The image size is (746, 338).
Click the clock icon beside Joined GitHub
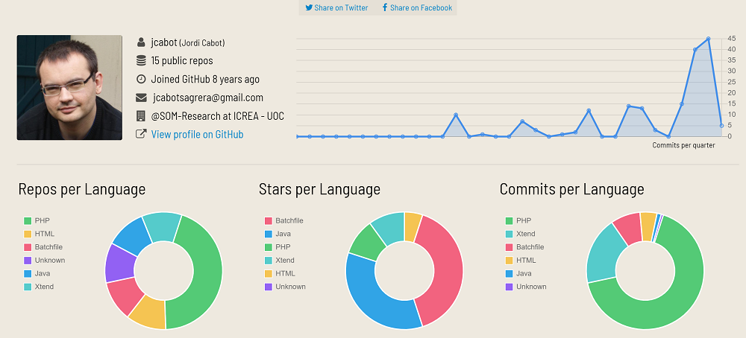(141, 79)
